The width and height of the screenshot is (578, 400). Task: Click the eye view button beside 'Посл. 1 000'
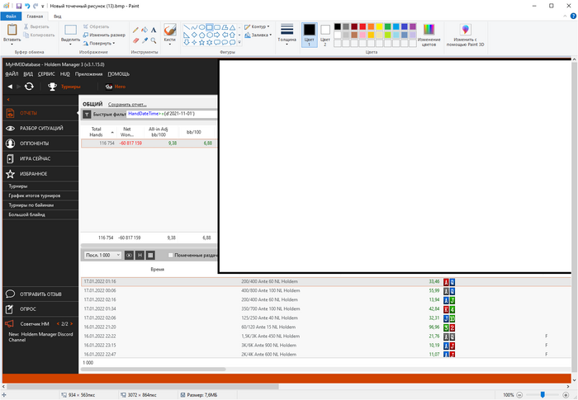pyautogui.click(x=129, y=255)
